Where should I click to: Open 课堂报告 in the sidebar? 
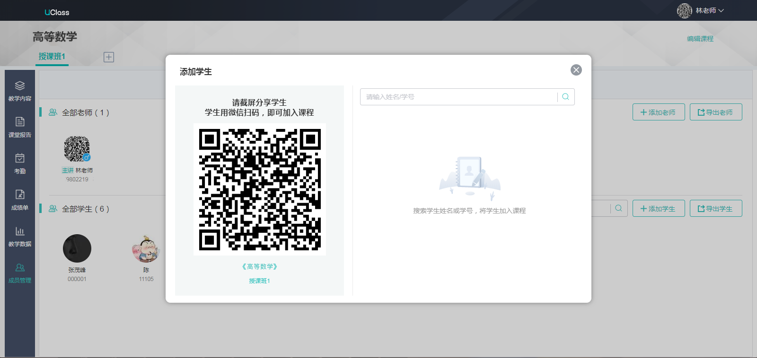pos(20,128)
